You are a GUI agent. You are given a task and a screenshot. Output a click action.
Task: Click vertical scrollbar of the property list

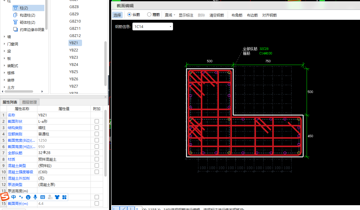click(x=106, y=143)
